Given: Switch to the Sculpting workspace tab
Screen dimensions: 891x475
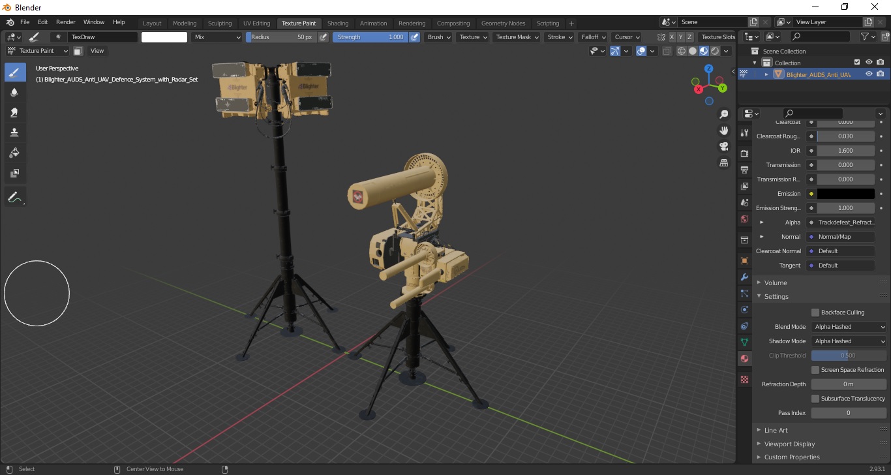Looking at the screenshot, I should point(220,23).
